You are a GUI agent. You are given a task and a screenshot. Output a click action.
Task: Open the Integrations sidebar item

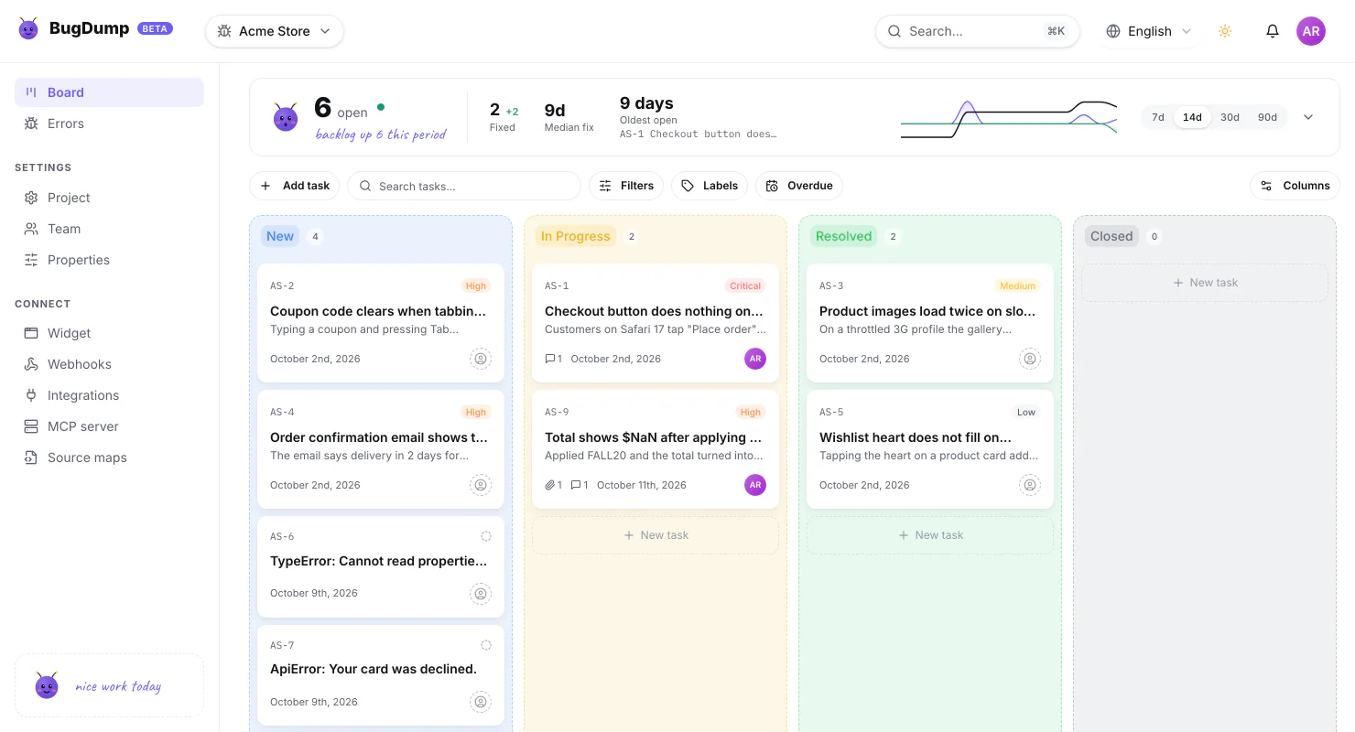tap(109, 395)
